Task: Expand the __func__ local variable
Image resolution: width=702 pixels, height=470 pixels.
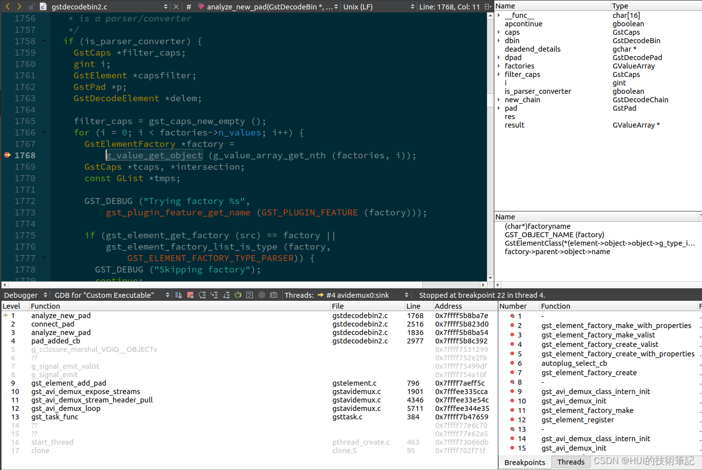Action: 499,15
